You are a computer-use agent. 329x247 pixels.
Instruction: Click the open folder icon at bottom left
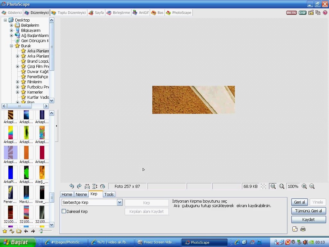tap(19, 231)
